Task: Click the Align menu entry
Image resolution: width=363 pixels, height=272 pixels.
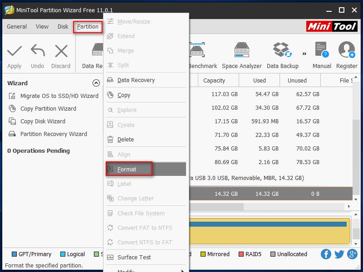Action: (146, 154)
